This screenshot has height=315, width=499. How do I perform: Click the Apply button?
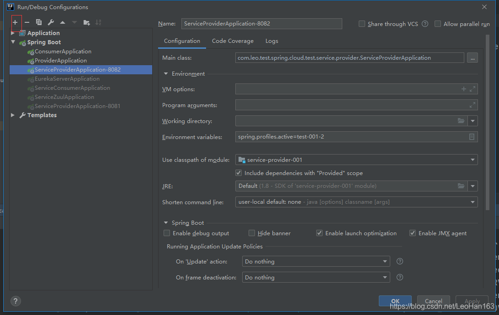point(472,301)
